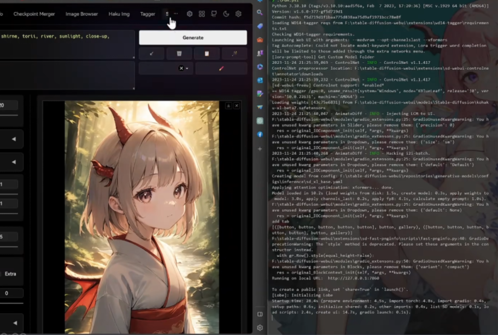The image size is (498, 335).
Task: Open the Facebook sidebar icon
Action: tap(260, 134)
